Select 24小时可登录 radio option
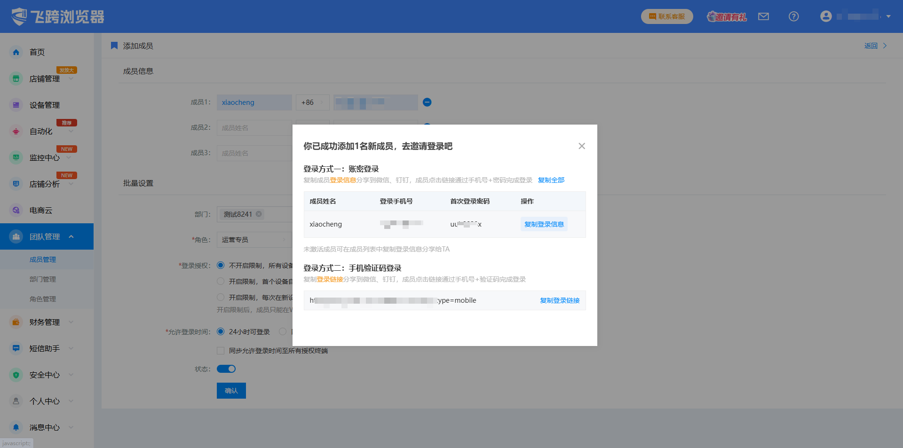 point(221,331)
